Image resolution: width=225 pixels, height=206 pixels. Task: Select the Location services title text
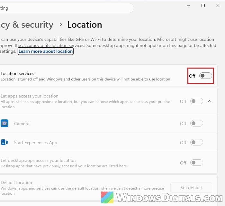(17, 73)
